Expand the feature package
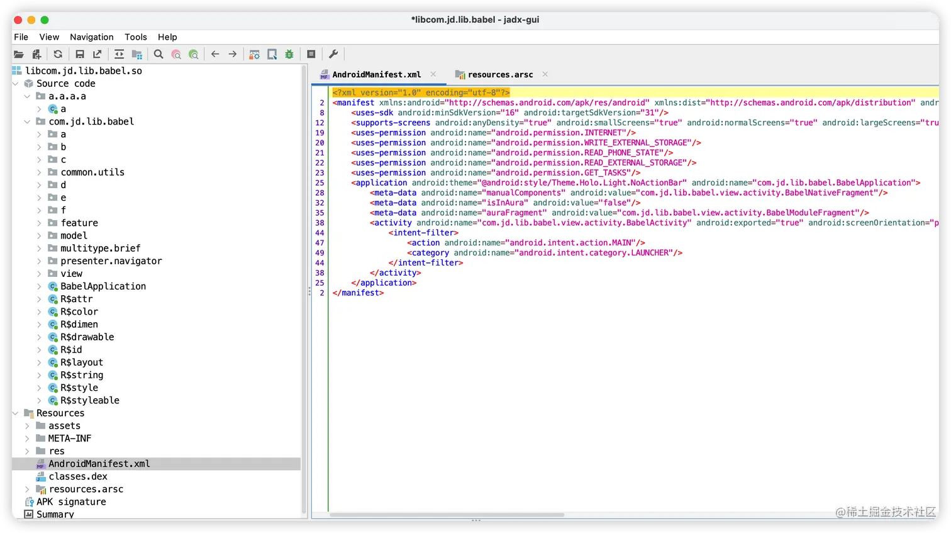Viewport: 951px width, 533px height. (39, 223)
